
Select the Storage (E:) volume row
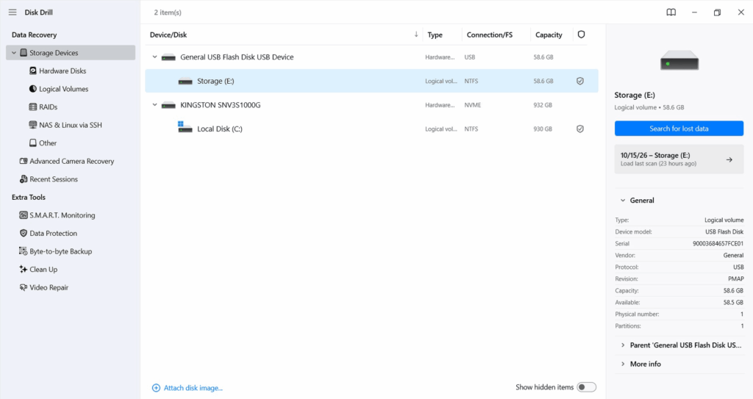(x=371, y=81)
